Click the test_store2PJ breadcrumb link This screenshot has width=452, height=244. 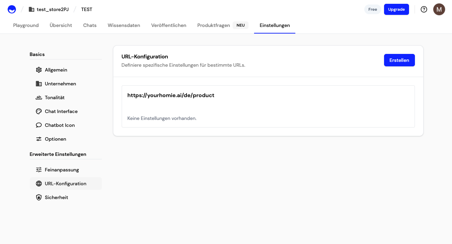[x=53, y=9]
